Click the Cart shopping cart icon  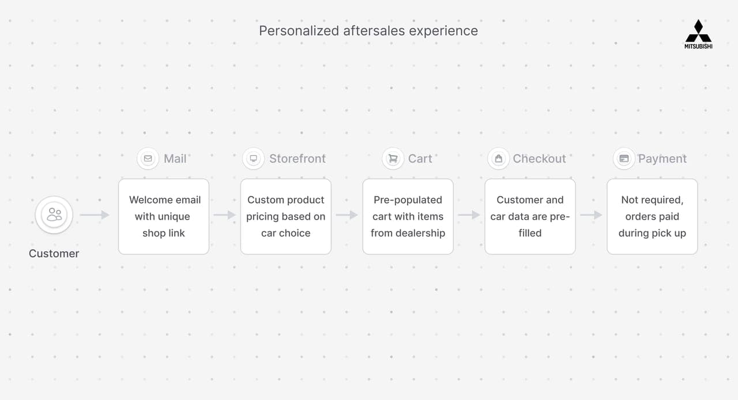(393, 159)
